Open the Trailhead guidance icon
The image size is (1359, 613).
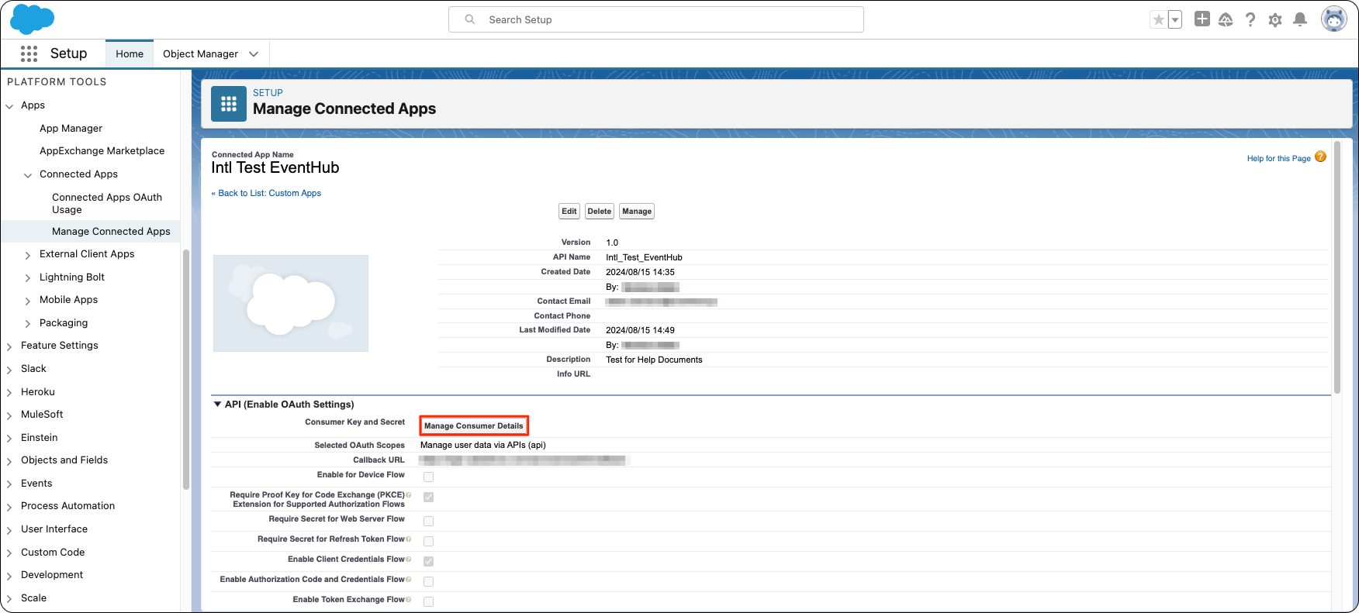[1226, 20]
